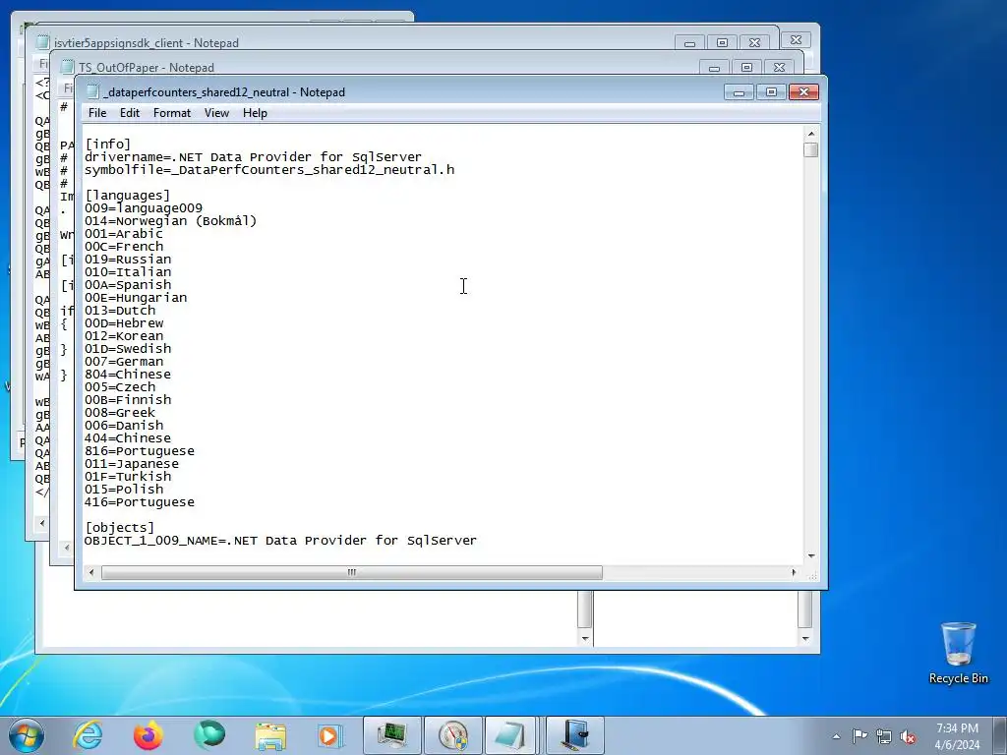Click the 001=Arabic line
This screenshot has width=1007, height=755.
click(x=124, y=234)
